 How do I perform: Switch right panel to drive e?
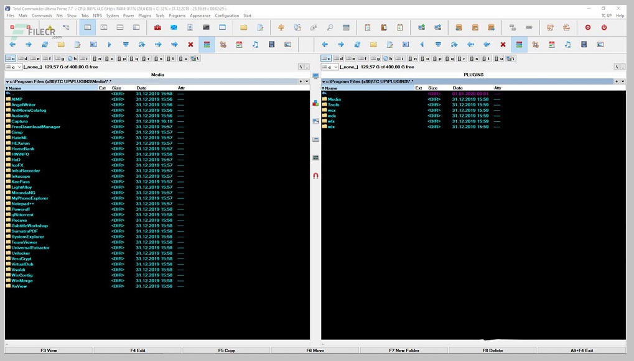(x=350, y=58)
